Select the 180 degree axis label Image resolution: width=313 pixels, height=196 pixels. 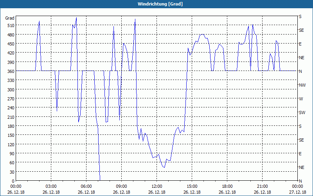pos(11,126)
